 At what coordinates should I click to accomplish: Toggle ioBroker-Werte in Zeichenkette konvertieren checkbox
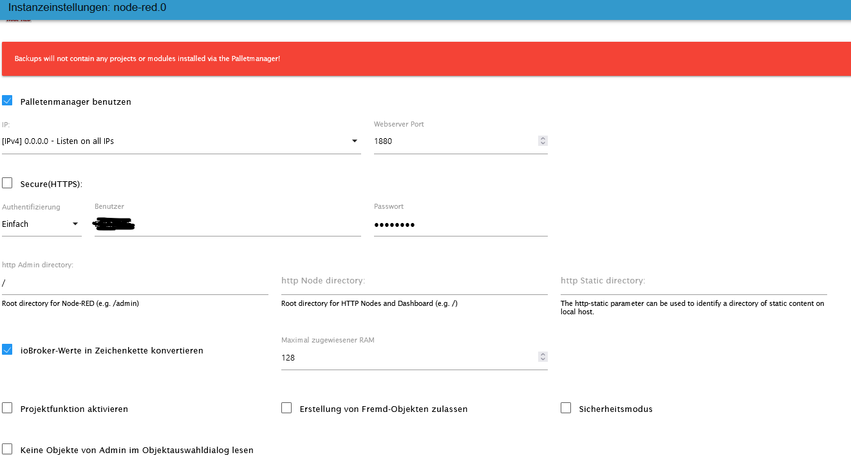point(8,350)
